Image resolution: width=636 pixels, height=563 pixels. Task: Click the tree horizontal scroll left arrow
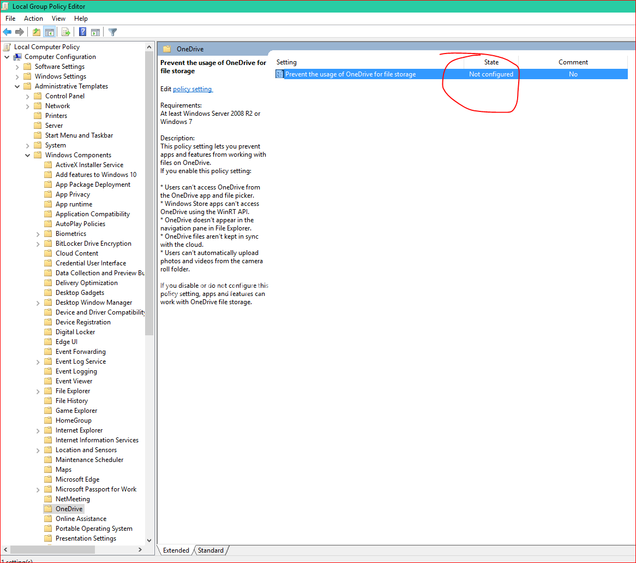click(5, 549)
